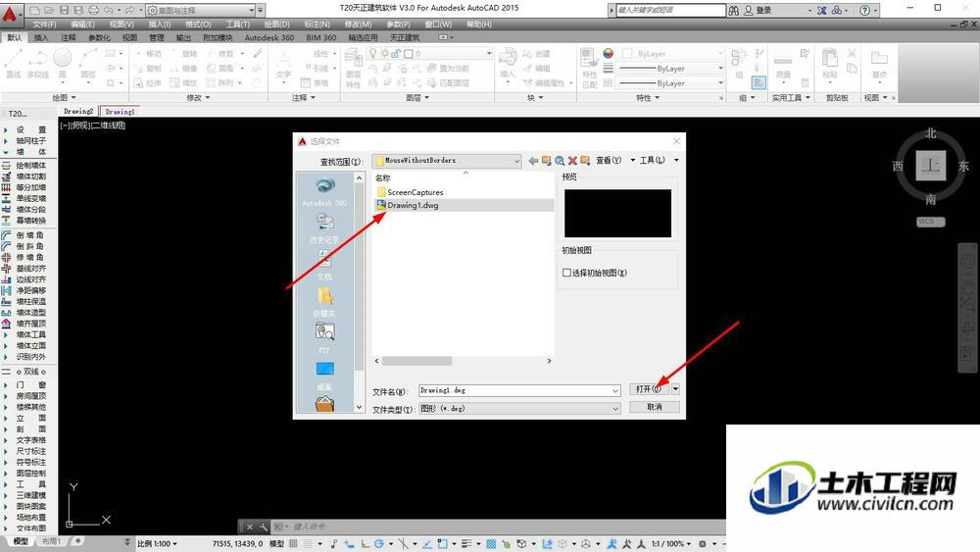Click the 取消 button in the dialog
The image size is (980, 552).
tap(655, 407)
